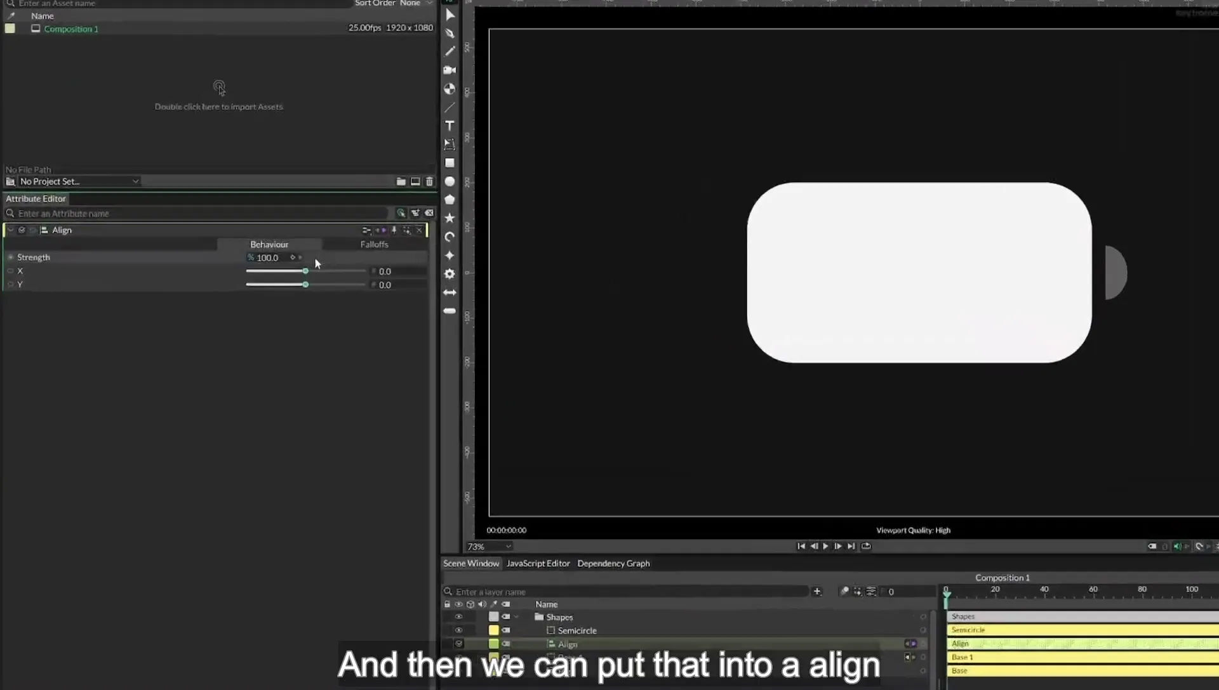Select the double Arrow shape tool
Viewport: 1219px width, 690px height.
450,292
